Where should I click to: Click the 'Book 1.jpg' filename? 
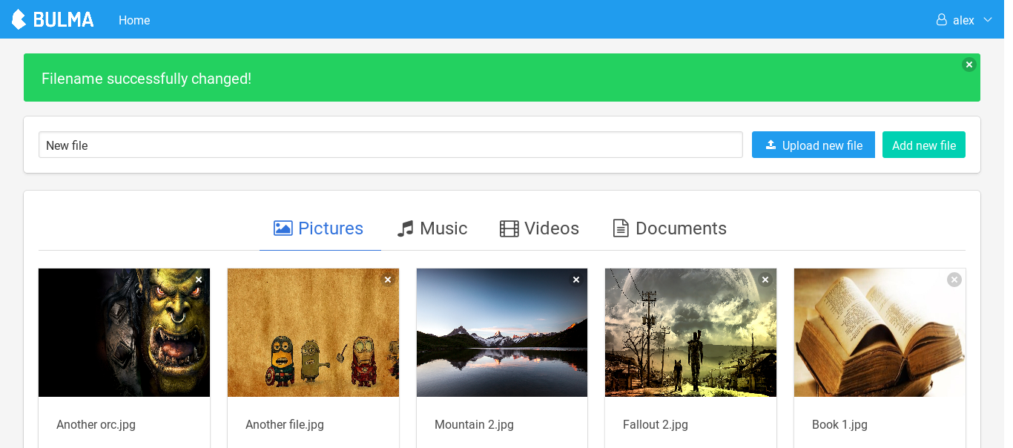pyautogui.click(x=839, y=424)
